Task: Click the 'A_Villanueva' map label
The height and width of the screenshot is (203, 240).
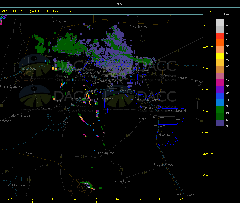Action: (139, 27)
